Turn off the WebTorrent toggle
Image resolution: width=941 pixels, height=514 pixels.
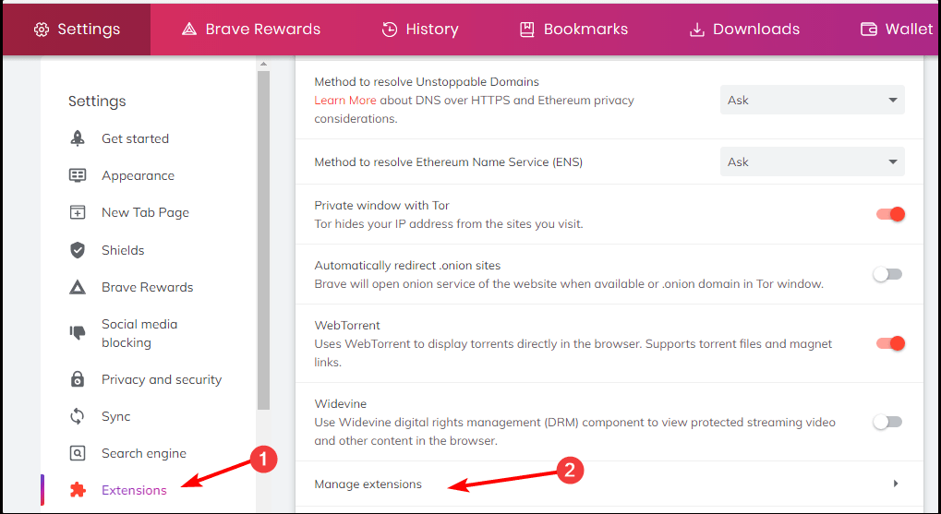coord(890,343)
